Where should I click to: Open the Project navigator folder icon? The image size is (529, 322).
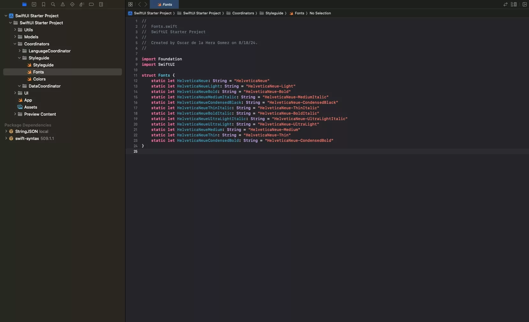(24, 4)
